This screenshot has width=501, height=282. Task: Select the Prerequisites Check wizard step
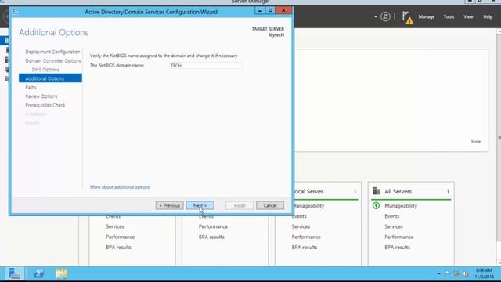[45, 105]
